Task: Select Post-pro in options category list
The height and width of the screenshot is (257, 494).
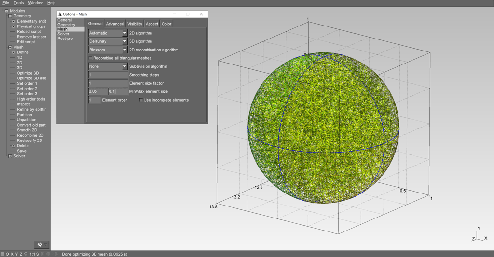Action: pos(65,39)
